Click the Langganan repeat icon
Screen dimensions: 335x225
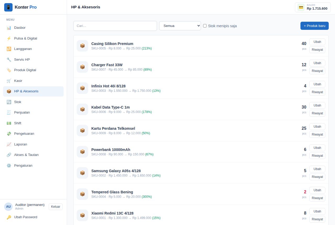click(9, 49)
